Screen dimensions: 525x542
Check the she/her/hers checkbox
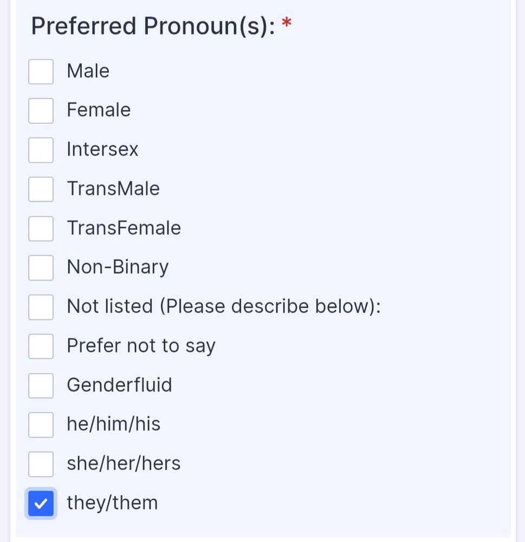(x=41, y=464)
